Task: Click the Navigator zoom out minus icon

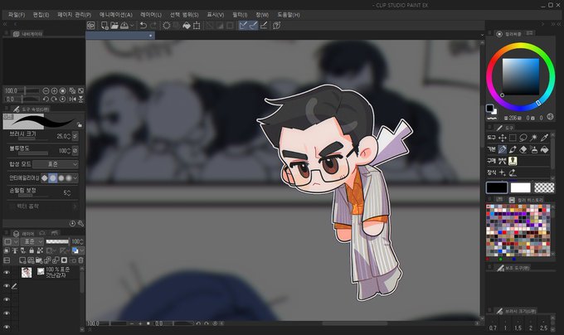Action: (46, 91)
